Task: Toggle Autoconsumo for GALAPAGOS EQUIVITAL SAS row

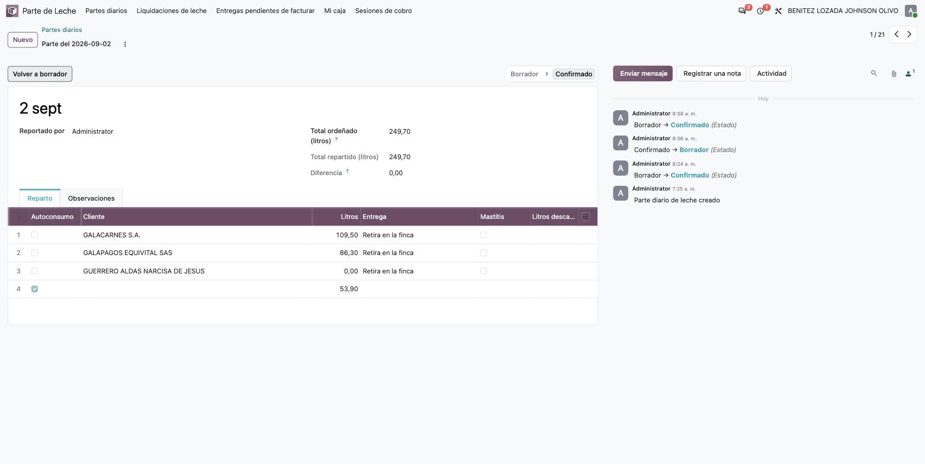Action: pos(34,253)
